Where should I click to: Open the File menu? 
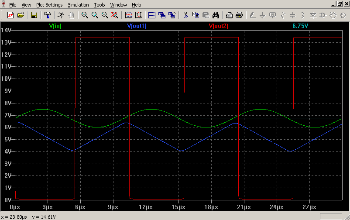[x=13, y=5]
